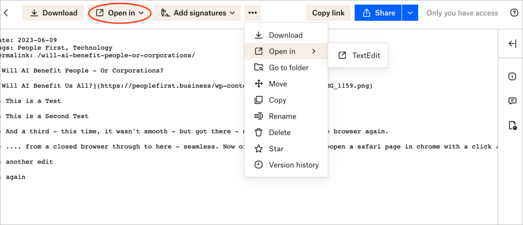
Task: Select Download in the context menu
Action: coord(286,35)
